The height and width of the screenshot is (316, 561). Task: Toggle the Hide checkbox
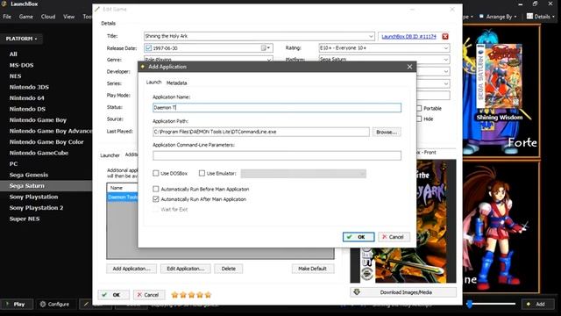pos(419,118)
